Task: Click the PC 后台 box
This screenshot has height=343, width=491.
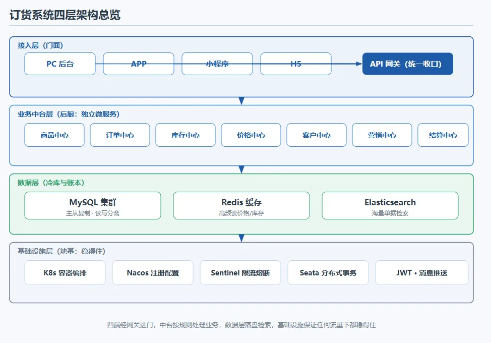Action: [x=60, y=64]
